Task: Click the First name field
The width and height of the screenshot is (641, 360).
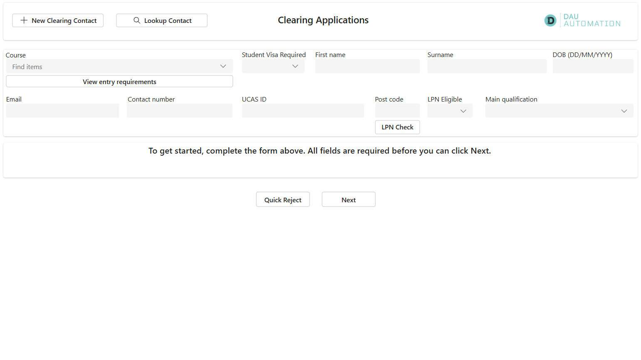Action: coord(367,66)
